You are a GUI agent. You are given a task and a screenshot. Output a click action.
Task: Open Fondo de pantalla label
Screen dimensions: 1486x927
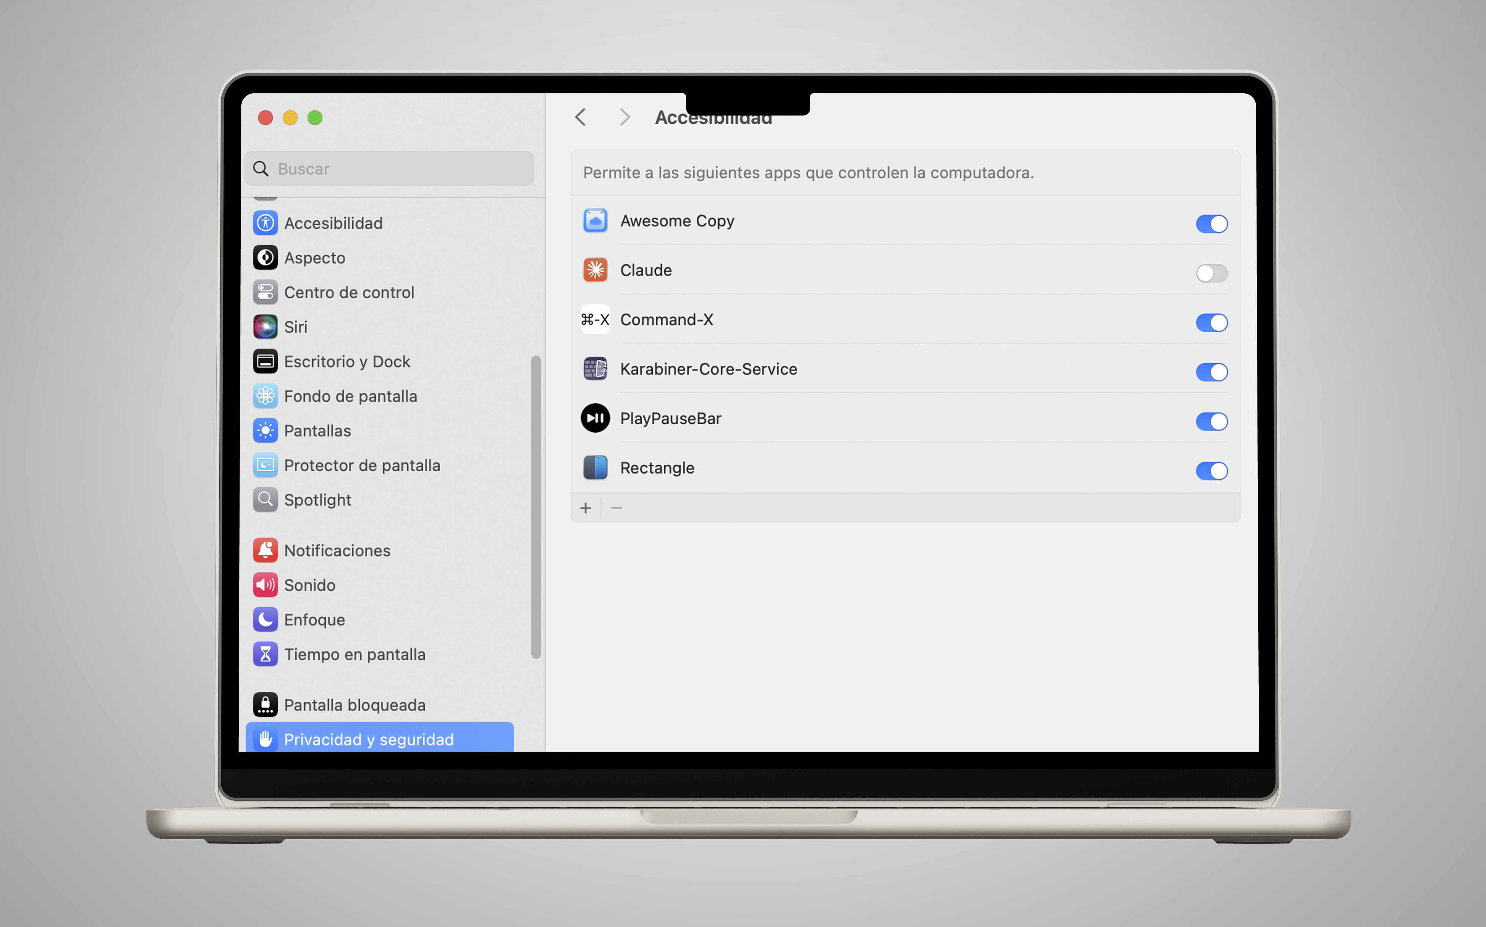[350, 396]
